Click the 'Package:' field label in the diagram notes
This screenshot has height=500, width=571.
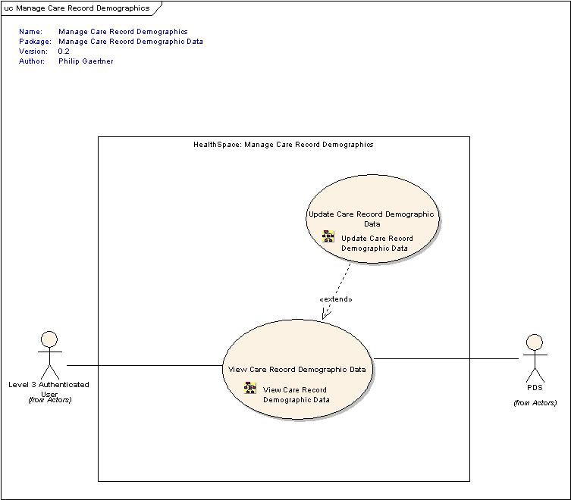pos(35,42)
